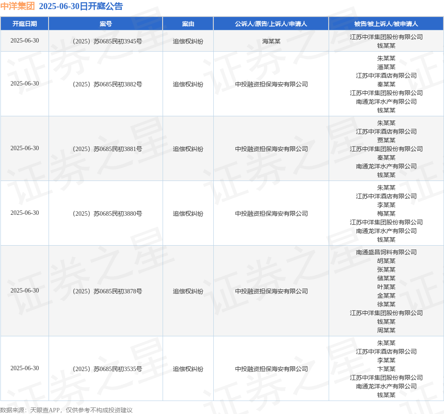
Task: Click 追偿权纠纷 in the 3881号 row
Action: pyautogui.click(x=188, y=149)
